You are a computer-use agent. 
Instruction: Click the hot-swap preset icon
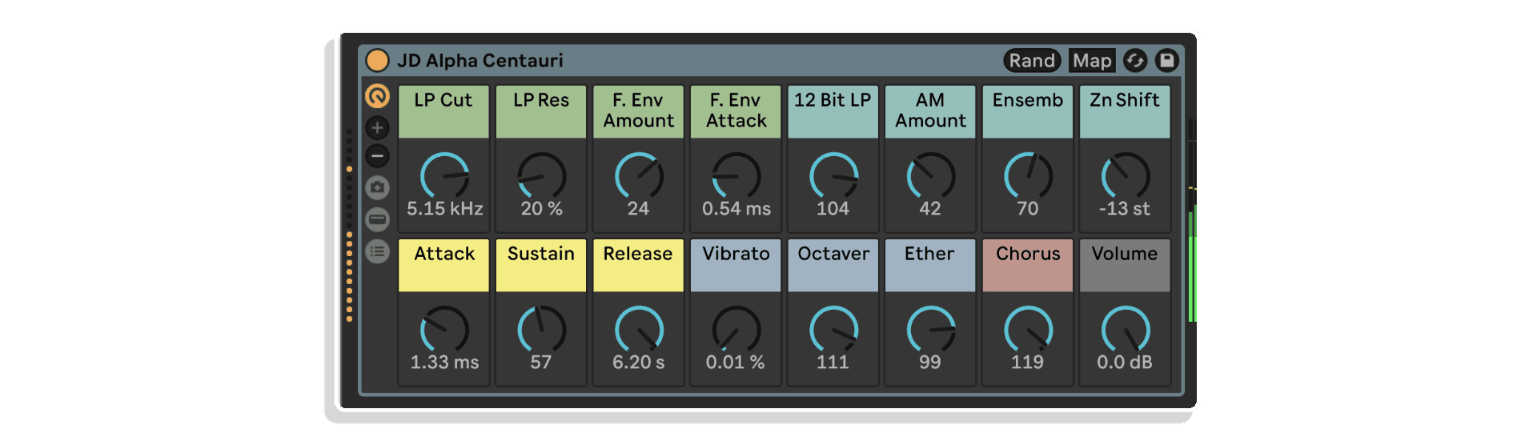coord(1135,61)
